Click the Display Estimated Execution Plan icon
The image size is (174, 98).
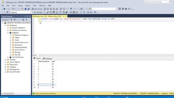click(51, 12)
